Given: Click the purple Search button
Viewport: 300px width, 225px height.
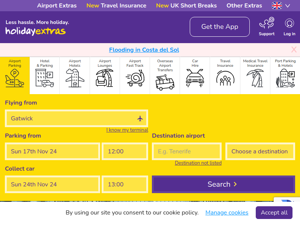Looking at the screenshot, I should [223, 184].
